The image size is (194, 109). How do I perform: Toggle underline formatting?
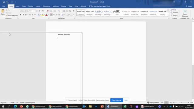(26, 15)
